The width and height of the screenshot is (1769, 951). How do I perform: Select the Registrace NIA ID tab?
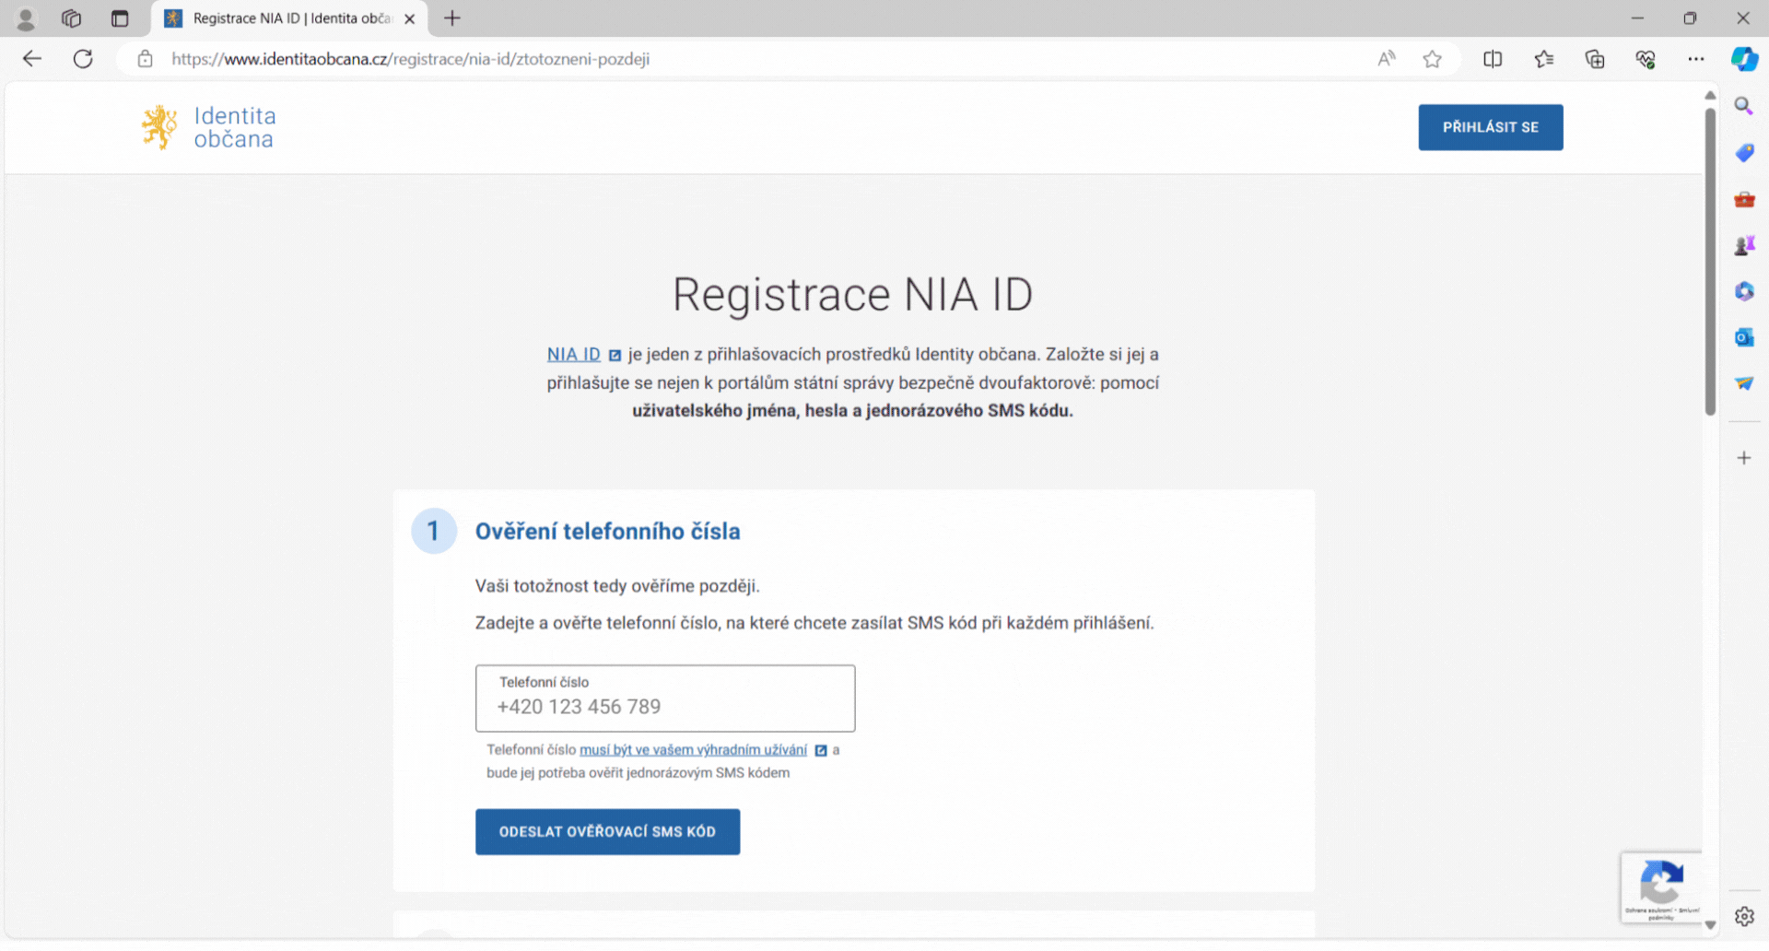(290, 18)
